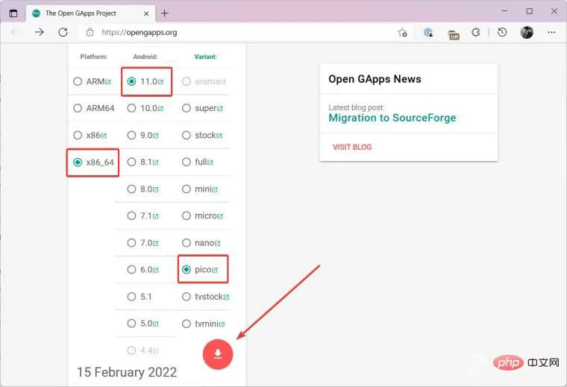Select the nano variant radio button
Viewport: 567px width, 387px height.
click(x=187, y=243)
